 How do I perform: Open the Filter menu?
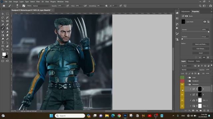(38, 2)
